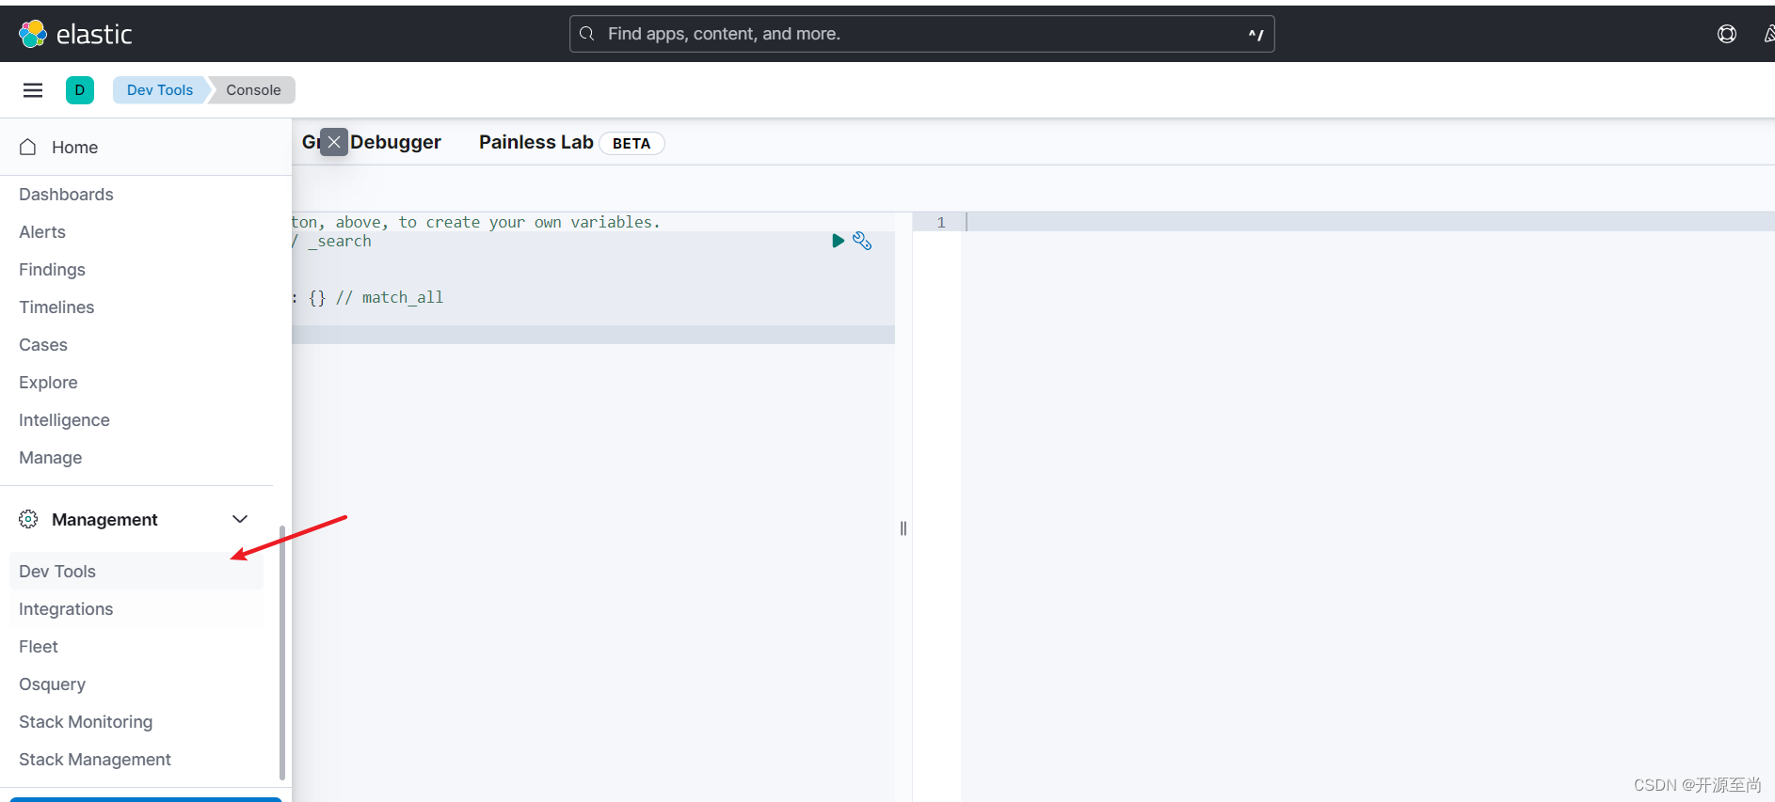
Task: Click the Management gear icon
Action: tap(28, 519)
